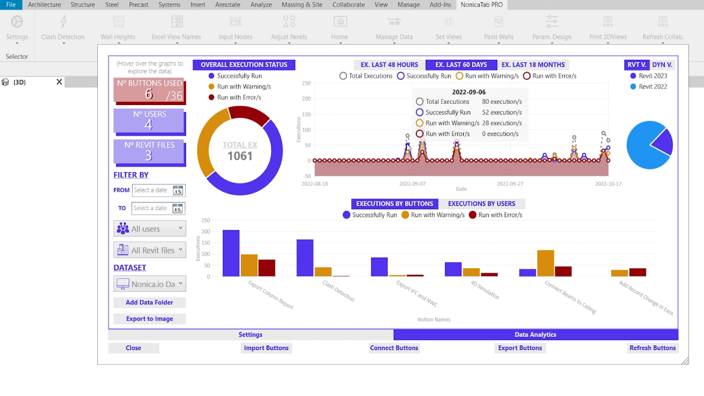Expand the Nonica.io dataset dropdown
The image size is (704, 396).
coord(180,283)
